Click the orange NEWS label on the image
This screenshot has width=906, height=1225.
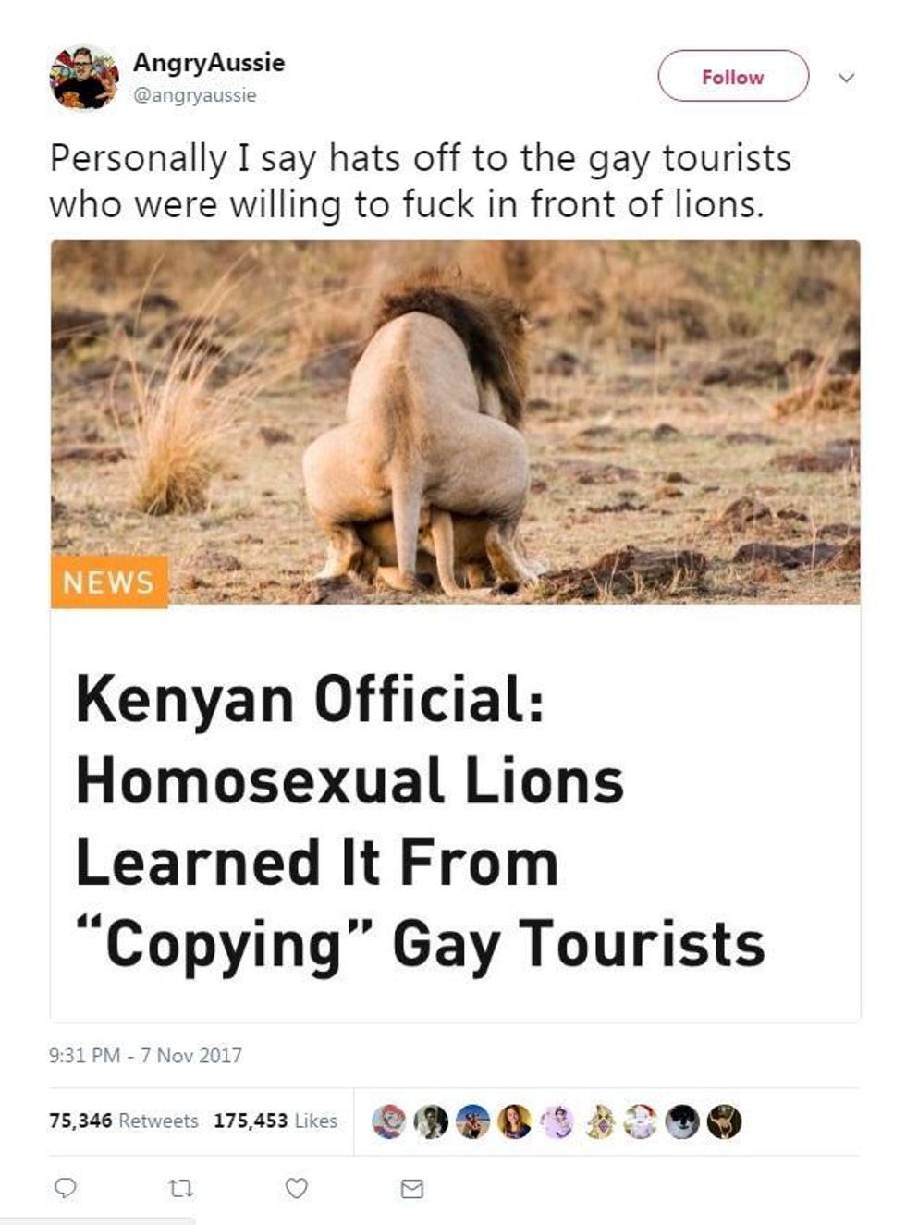(109, 582)
